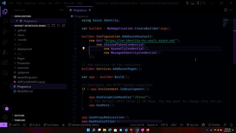236x133 pixels.
Task: Open errors and warnings count in status bar
Action: pos(35,125)
